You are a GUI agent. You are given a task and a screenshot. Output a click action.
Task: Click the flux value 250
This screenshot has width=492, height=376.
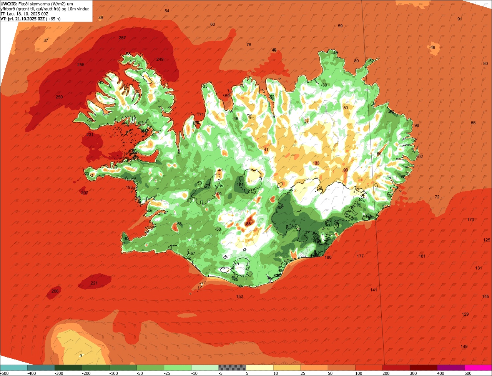(59, 97)
